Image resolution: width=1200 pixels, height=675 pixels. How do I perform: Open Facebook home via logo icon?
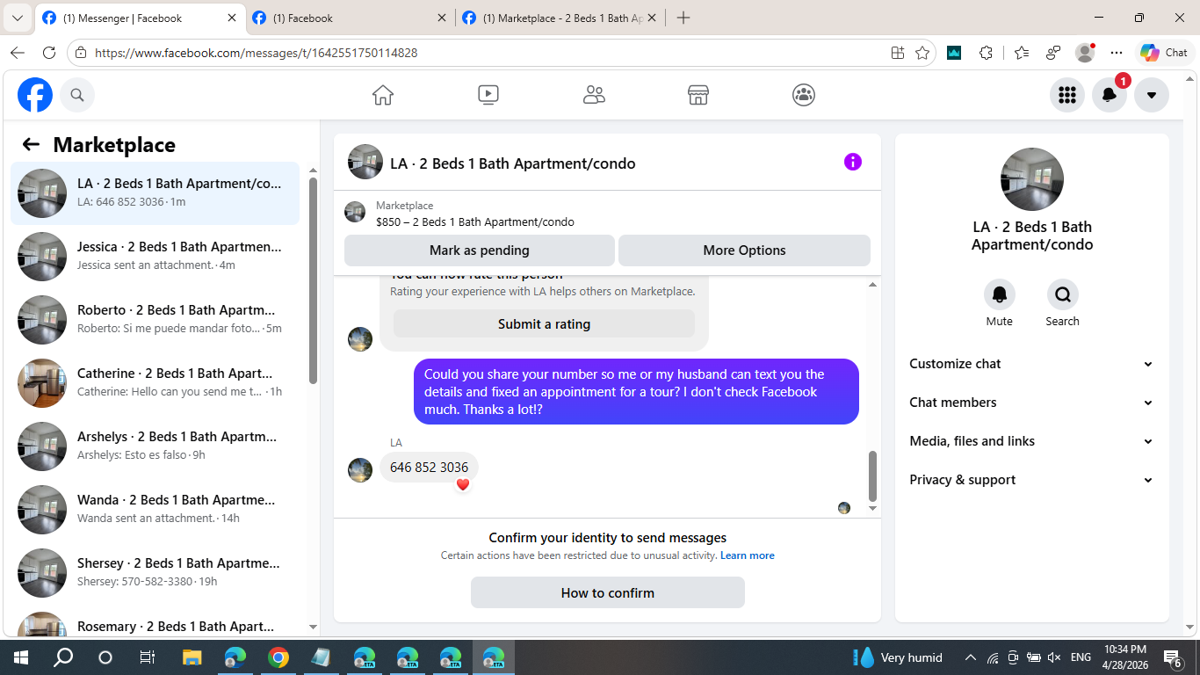pyautogui.click(x=35, y=95)
